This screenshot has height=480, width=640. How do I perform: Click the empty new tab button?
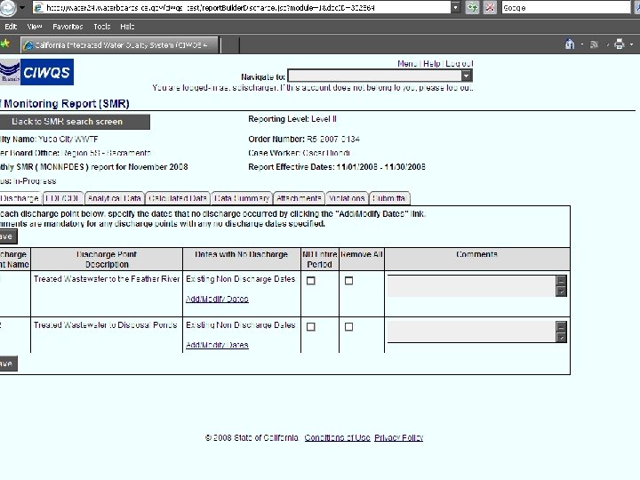230,45
